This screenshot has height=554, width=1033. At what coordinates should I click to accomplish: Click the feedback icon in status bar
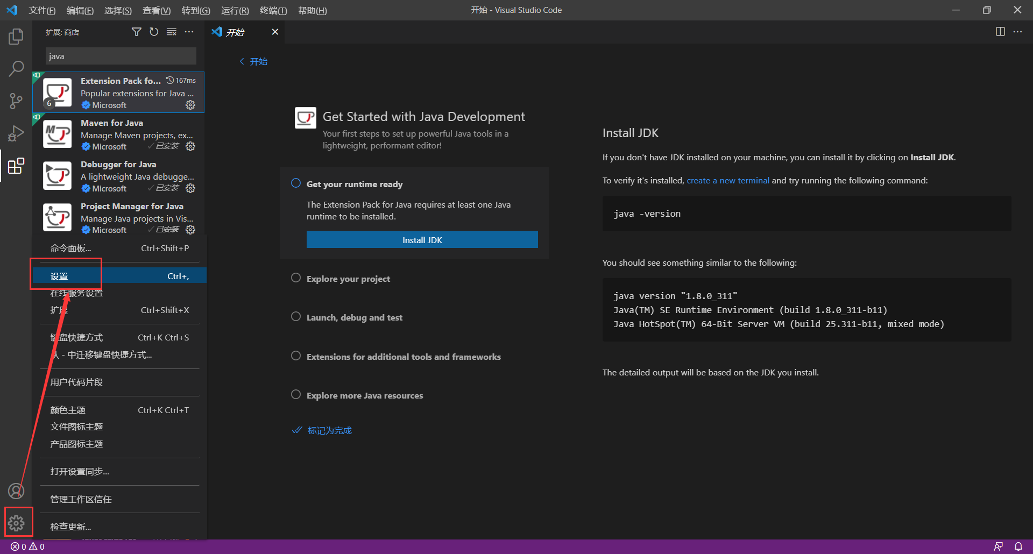coord(998,546)
